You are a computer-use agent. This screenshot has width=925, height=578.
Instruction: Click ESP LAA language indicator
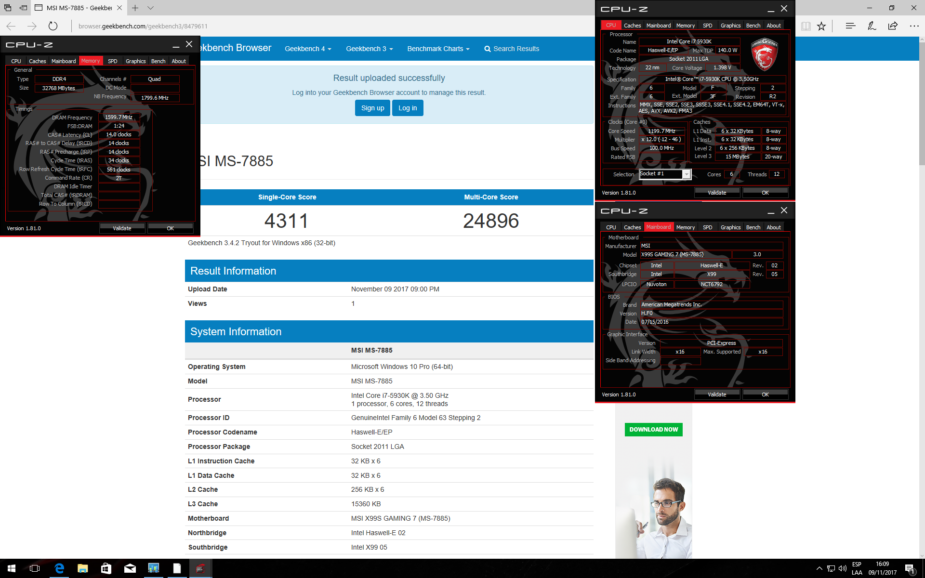point(857,568)
